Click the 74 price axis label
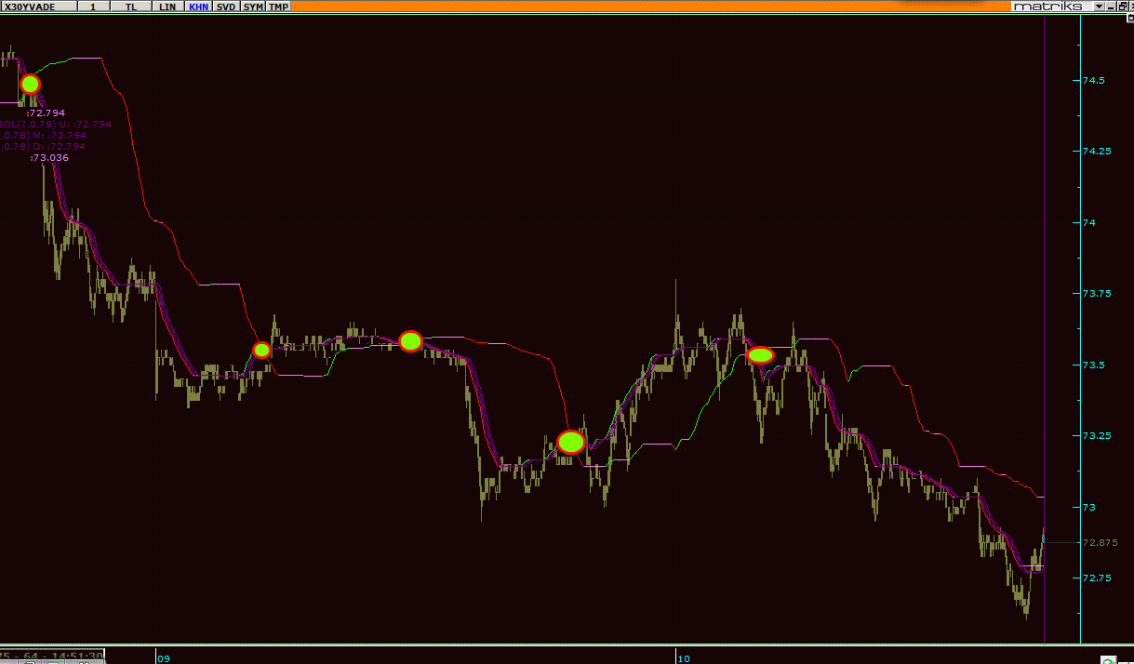The width and height of the screenshot is (1134, 664). [1088, 223]
